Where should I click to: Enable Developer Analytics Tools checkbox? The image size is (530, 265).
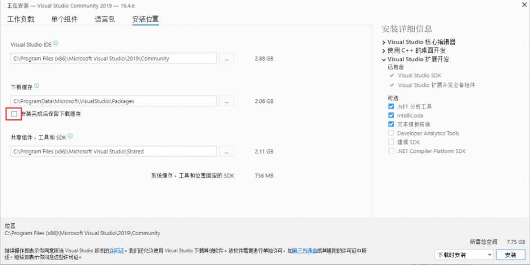pos(391,133)
